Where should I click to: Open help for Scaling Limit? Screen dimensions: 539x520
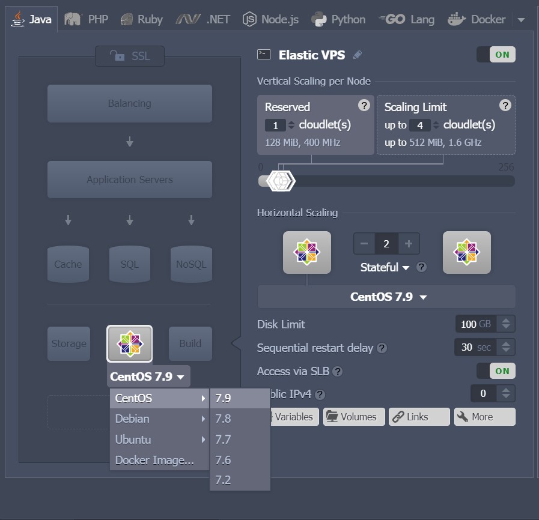[x=505, y=105]
